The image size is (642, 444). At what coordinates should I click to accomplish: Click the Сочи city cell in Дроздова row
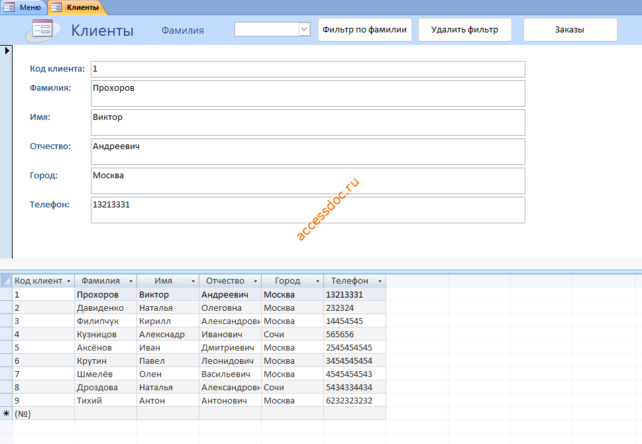point(292,387)
